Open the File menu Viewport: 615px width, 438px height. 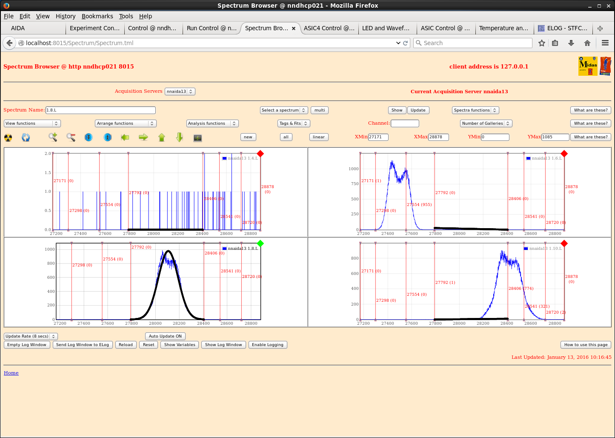[9, 16]
